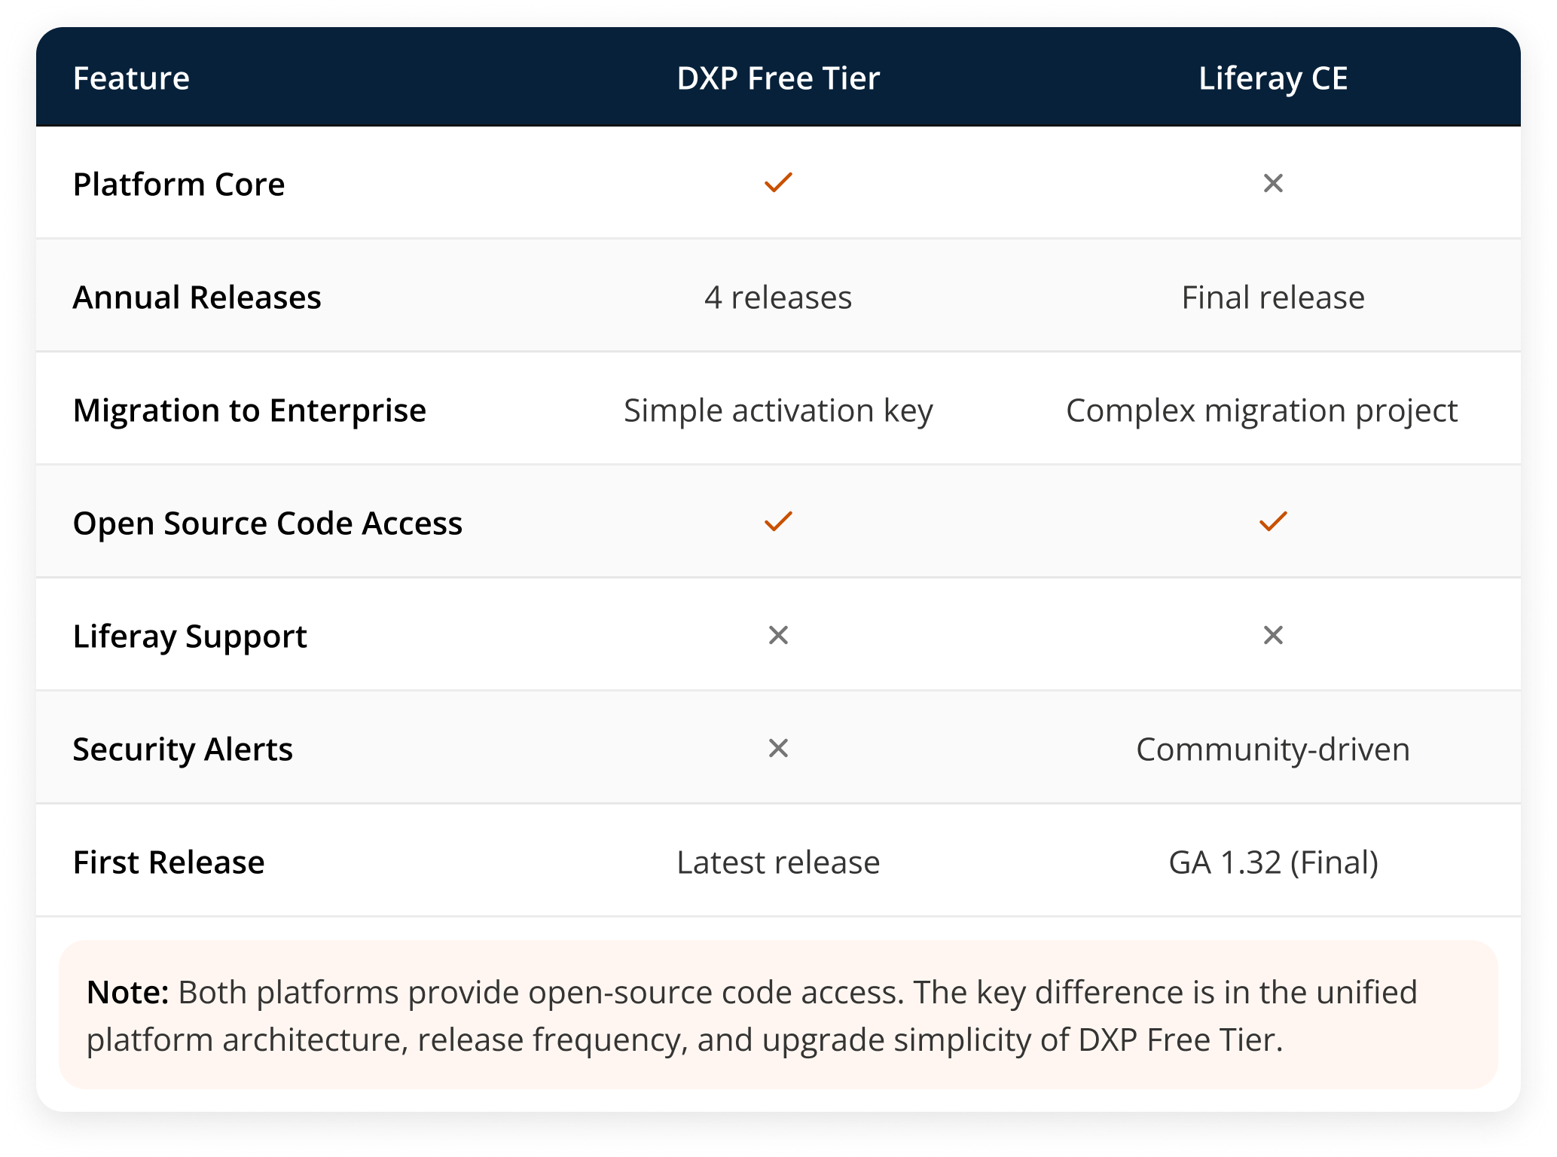Click Liferay Support X under Liferay CE

1273,636
